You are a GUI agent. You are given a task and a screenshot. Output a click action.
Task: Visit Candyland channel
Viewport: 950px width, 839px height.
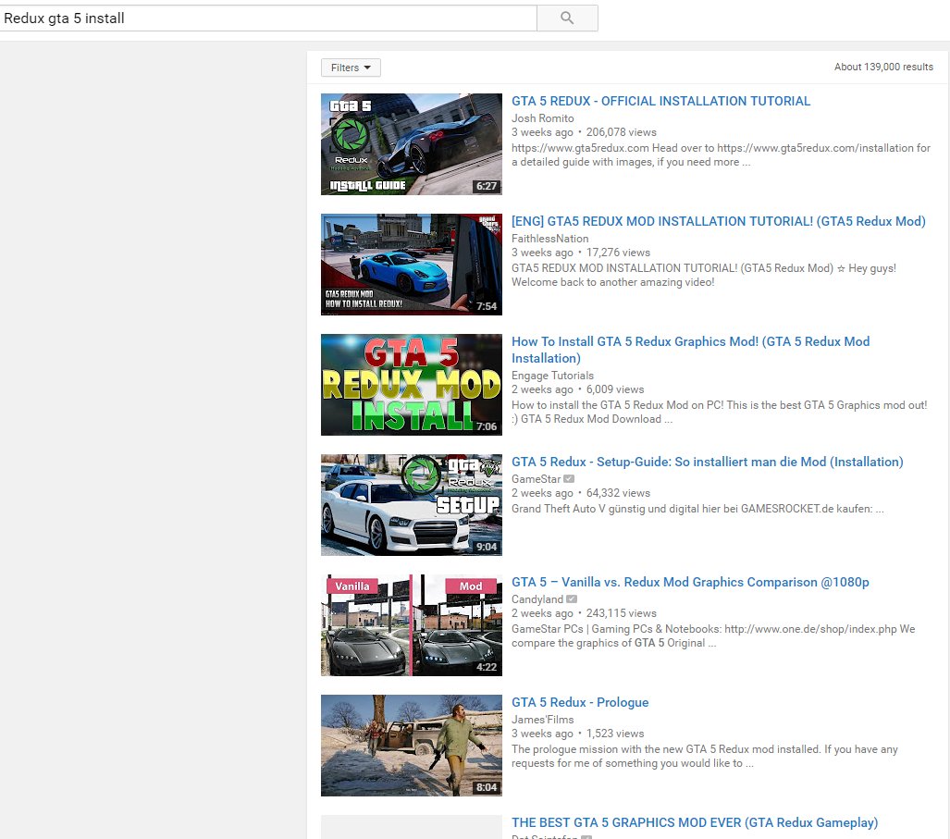click(x=537, y=599)
